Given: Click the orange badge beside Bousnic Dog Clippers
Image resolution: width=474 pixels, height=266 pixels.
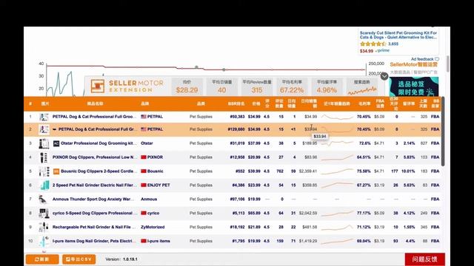Looking at the screenshot, I should tap(56, 171).
